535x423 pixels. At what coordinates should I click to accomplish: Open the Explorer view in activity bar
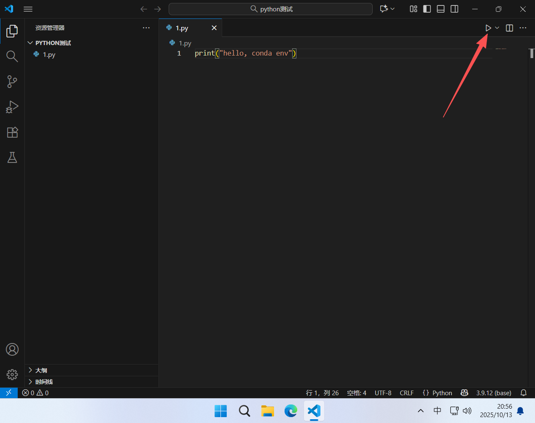(12, 31)
